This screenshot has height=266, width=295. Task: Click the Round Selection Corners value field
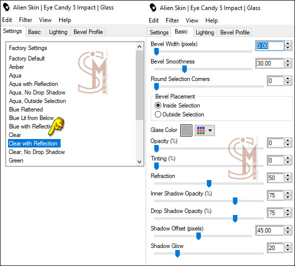275,81
